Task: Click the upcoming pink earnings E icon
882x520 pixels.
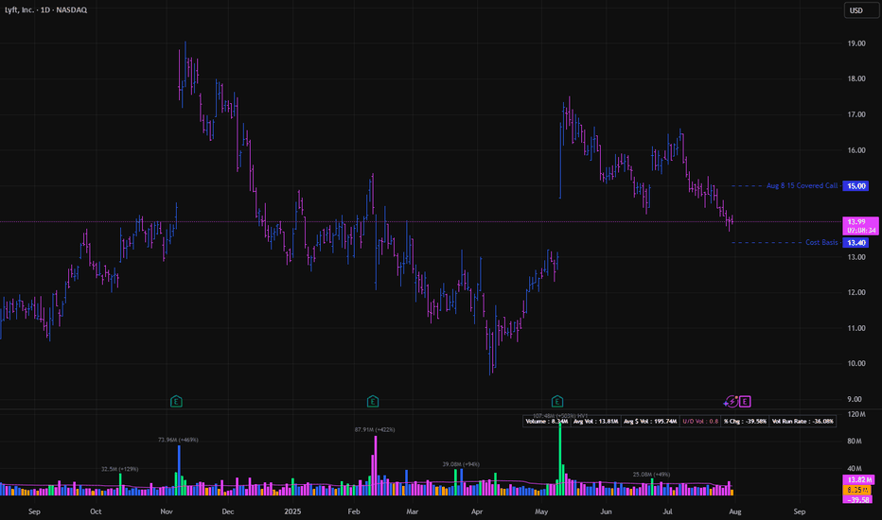Action: pos(745,402)
